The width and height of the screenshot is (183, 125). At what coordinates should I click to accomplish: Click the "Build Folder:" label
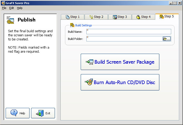click(75, 39)
